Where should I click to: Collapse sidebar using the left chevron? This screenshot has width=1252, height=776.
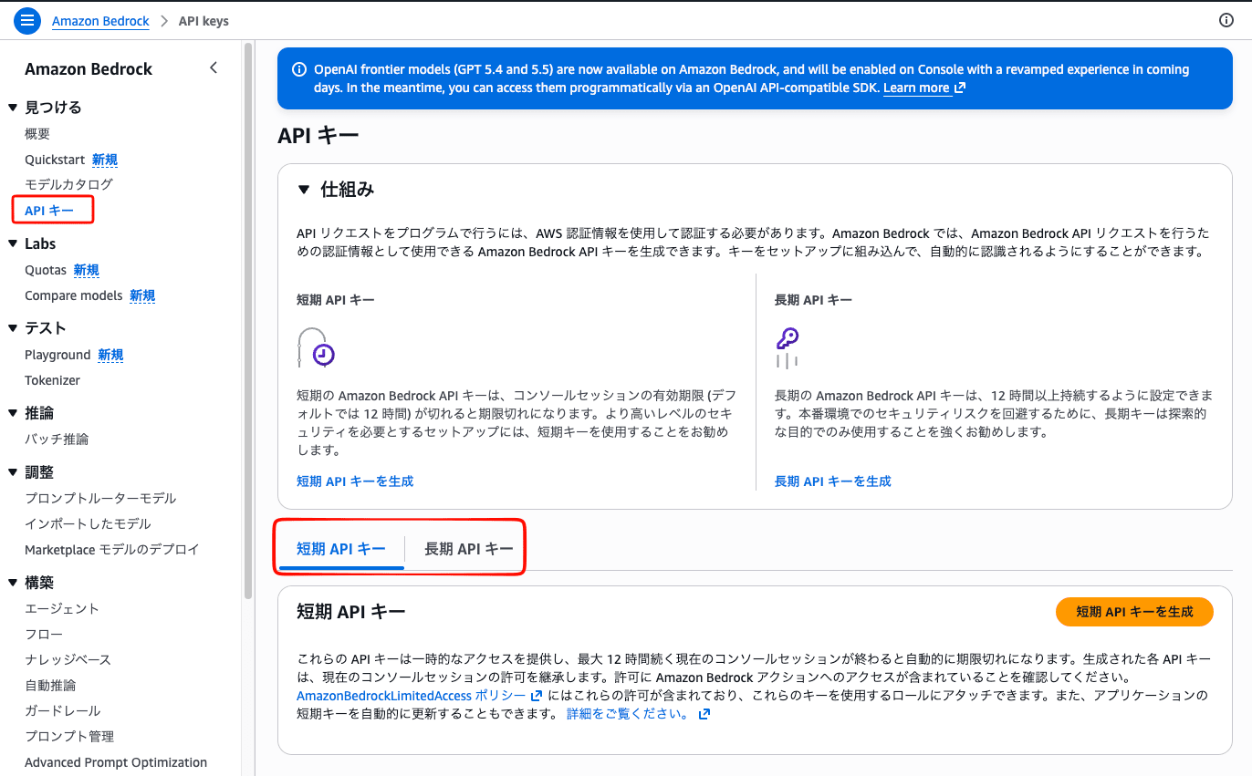(214, 67)
